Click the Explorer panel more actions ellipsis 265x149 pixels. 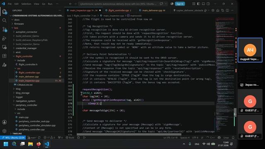pos(60,10)
